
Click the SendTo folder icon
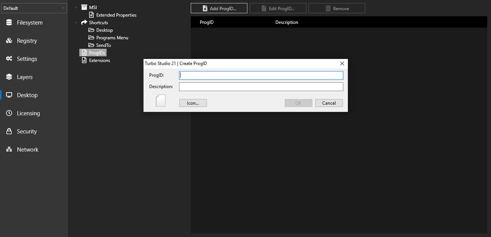[91, 45]
